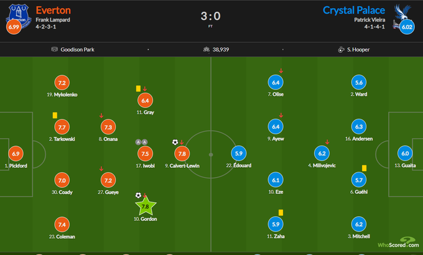
Task: Click Crystal Palace's 6.02 team rating badge
Action: click(x=407, y=27)
